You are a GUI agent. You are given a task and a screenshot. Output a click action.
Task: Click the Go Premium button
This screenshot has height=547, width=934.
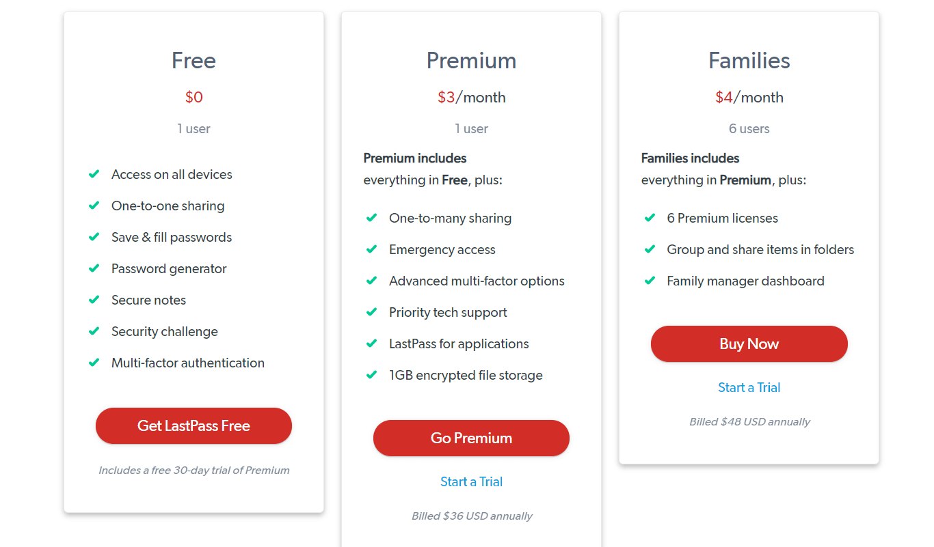click(471, 438)
